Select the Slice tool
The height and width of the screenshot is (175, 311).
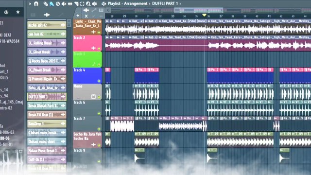76,4
